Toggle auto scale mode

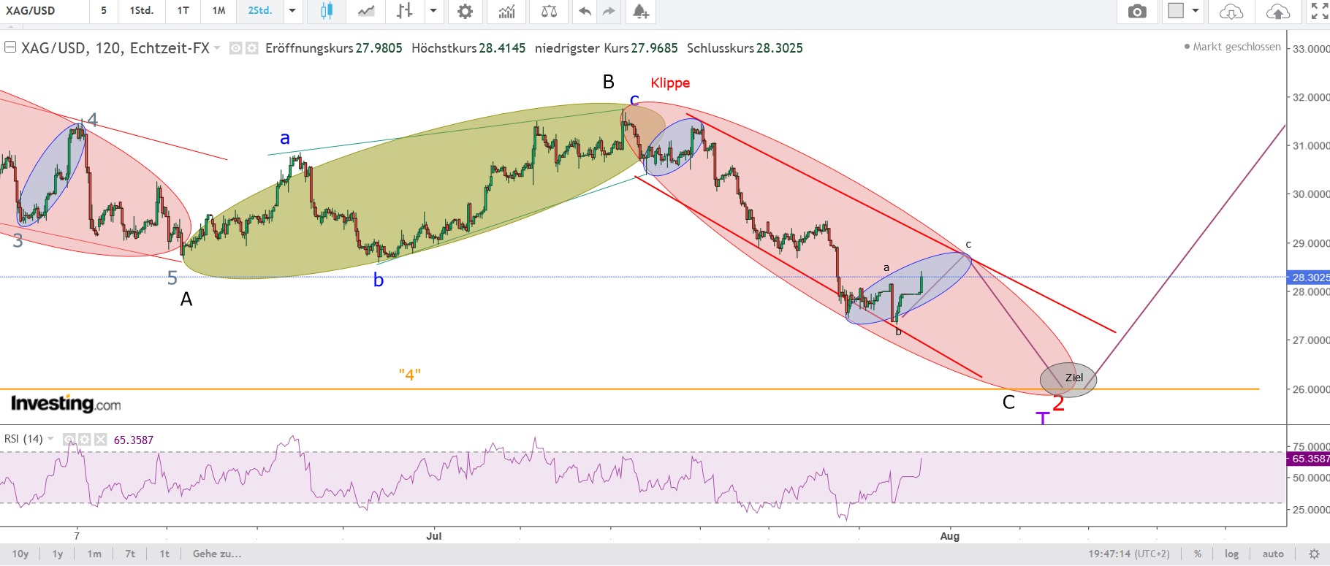(x=1273, y=554)
